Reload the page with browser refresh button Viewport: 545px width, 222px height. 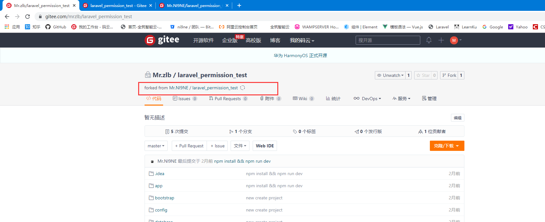(x=28, y=17)
